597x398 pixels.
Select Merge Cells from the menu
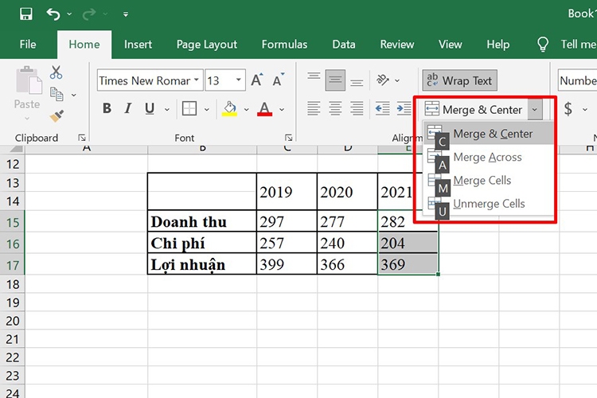(489, 180)
